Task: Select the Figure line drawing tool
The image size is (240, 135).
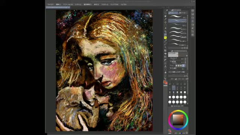Action: tap(165, 60)
